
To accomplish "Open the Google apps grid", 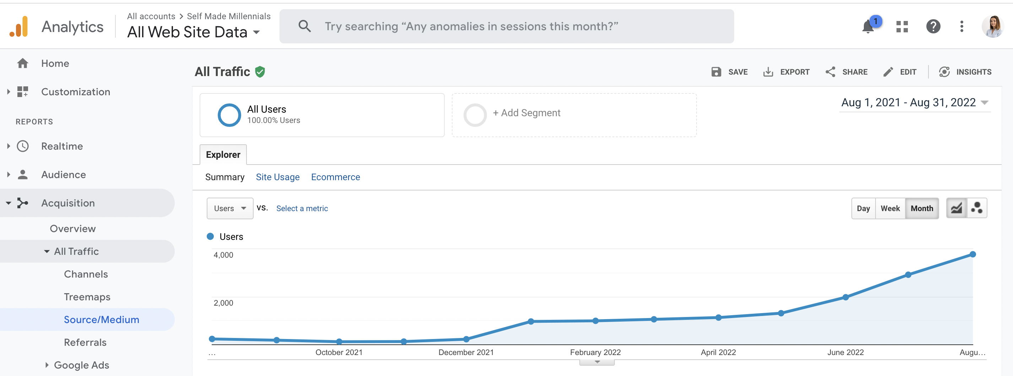I will [902, 27].
